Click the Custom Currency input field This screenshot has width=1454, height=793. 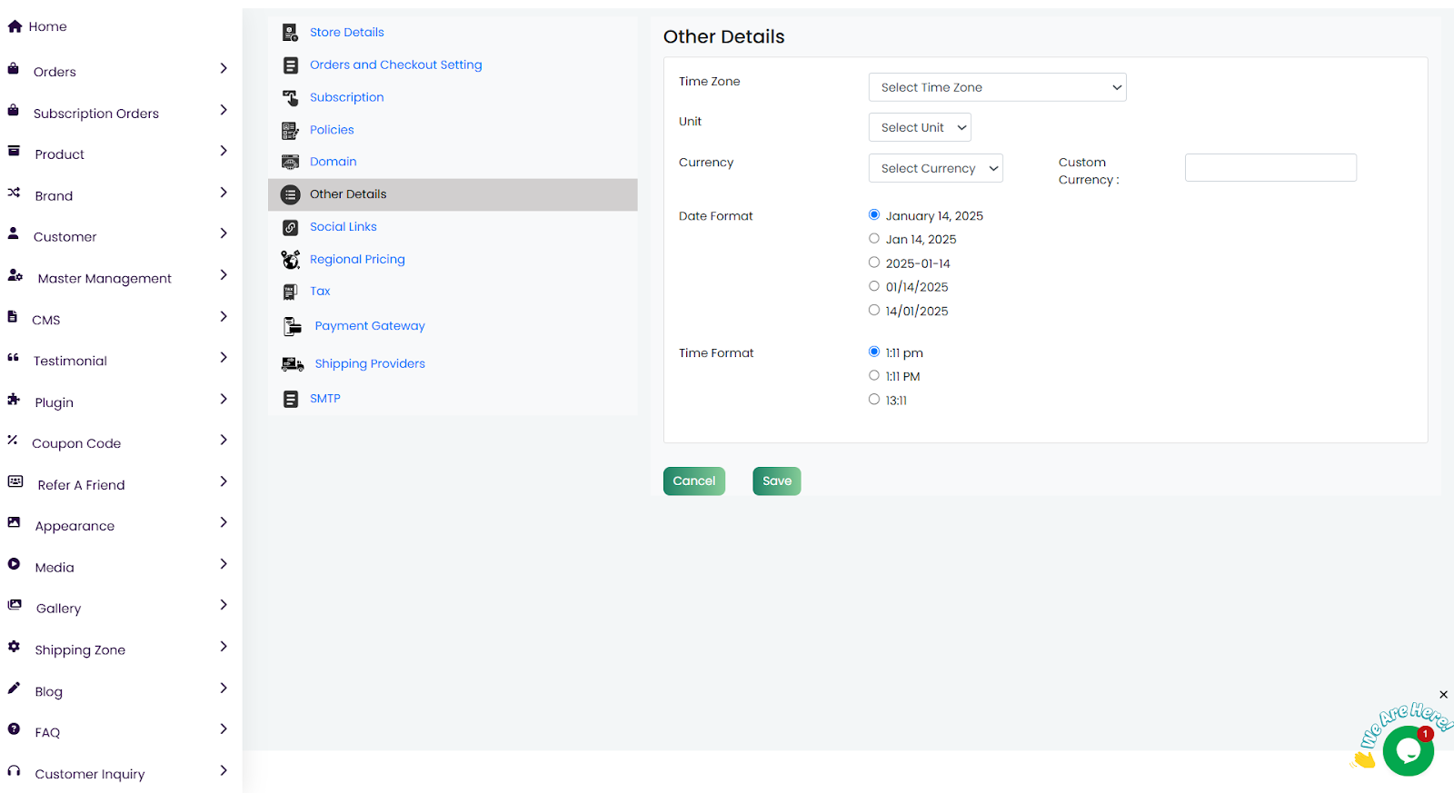coord(1270,168)
